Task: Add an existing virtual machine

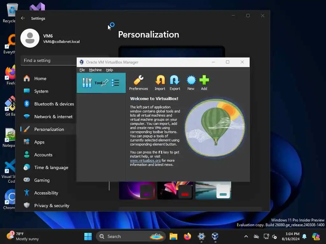Action: click(x=204, y=83)
